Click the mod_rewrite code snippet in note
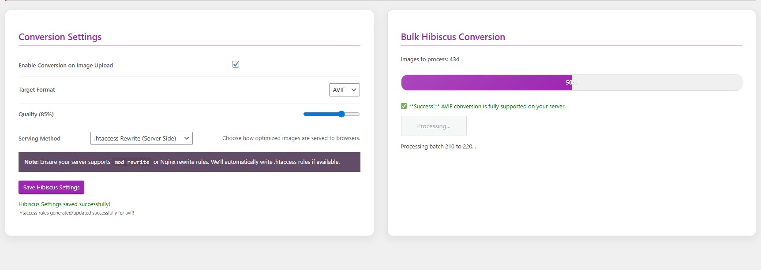Screen dimensions: 761x270 coord(131,162)
